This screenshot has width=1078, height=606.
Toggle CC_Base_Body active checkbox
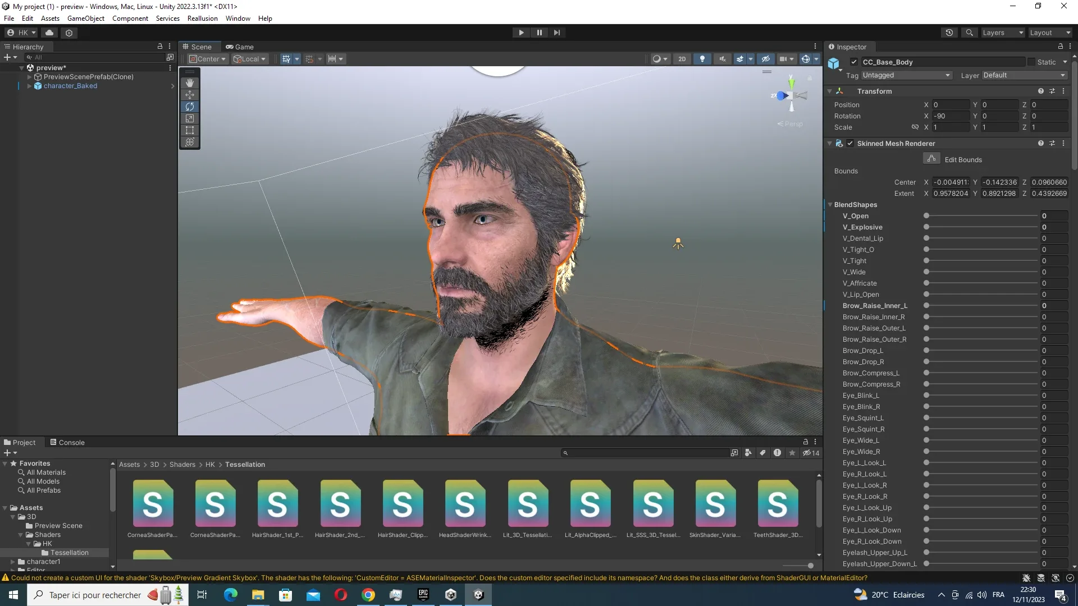click(854, 62)
